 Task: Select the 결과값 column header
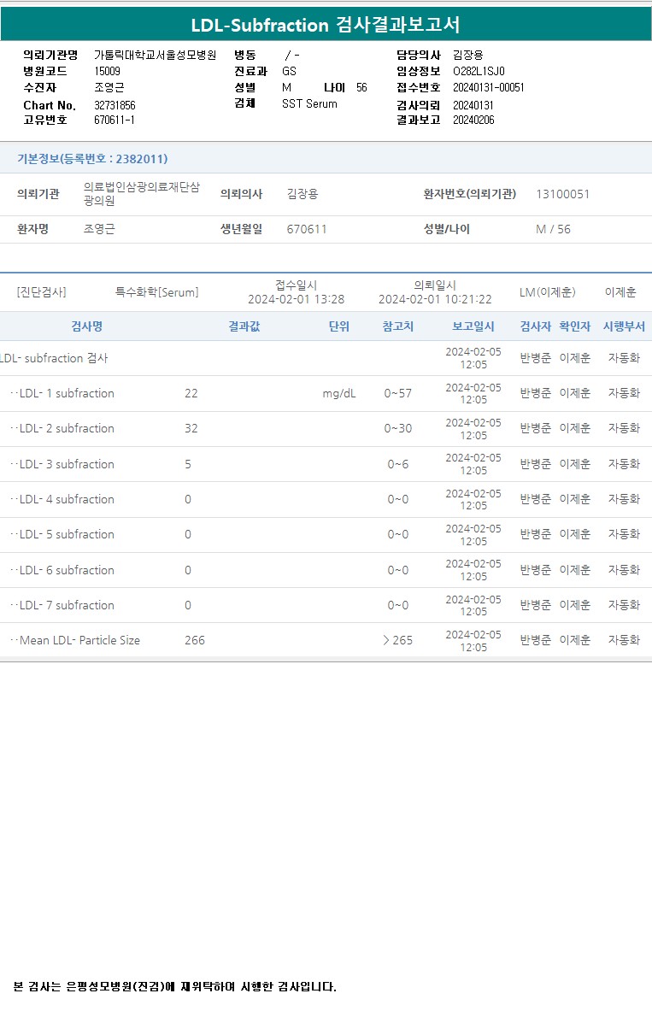[244, 326]
